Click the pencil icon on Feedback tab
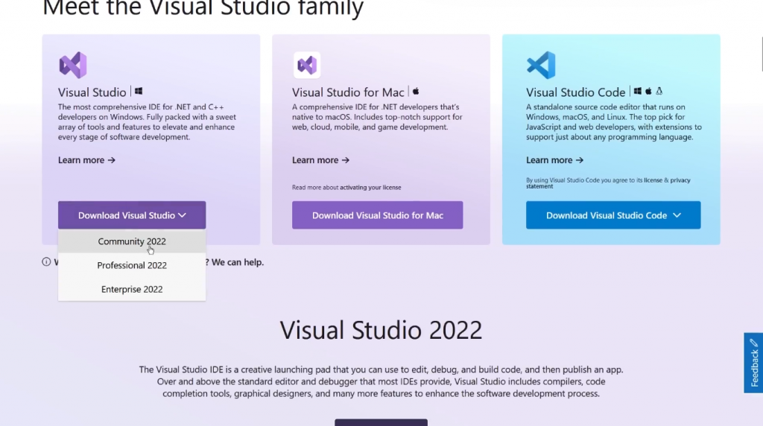 click(754, 343)
